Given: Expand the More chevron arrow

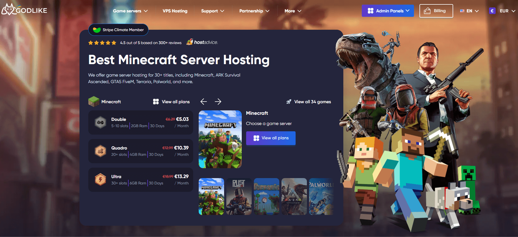Looking at the screenshot, I should click(x=299, y=11).
